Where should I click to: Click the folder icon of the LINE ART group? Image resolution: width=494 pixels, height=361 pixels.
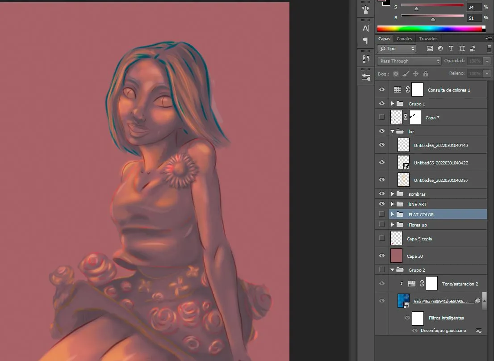(400, 204)
